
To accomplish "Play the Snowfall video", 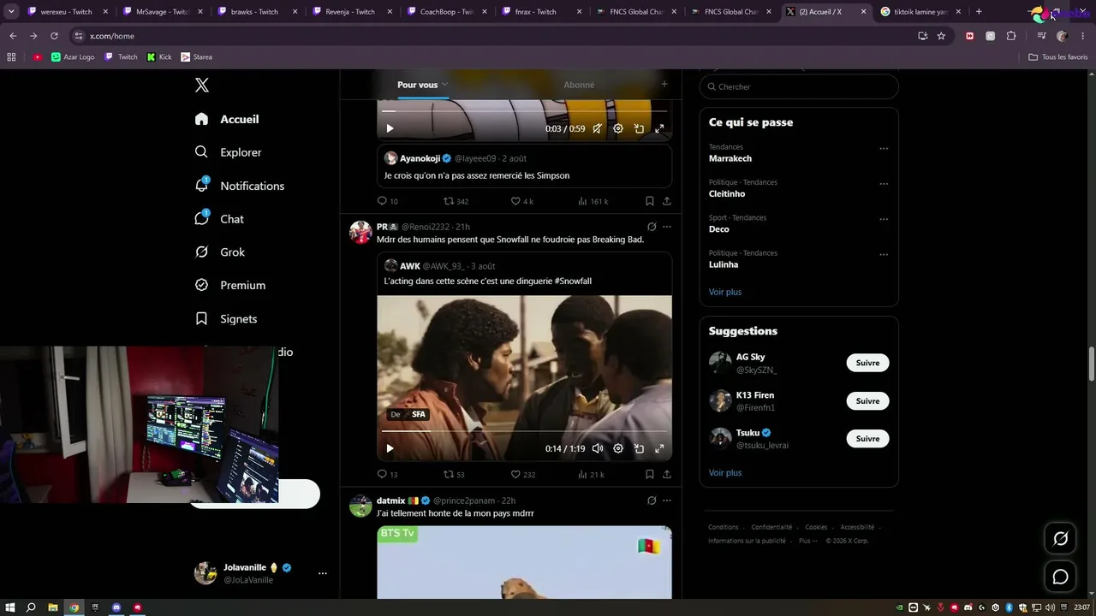I will pyautogui.click(x=390, y=448).
